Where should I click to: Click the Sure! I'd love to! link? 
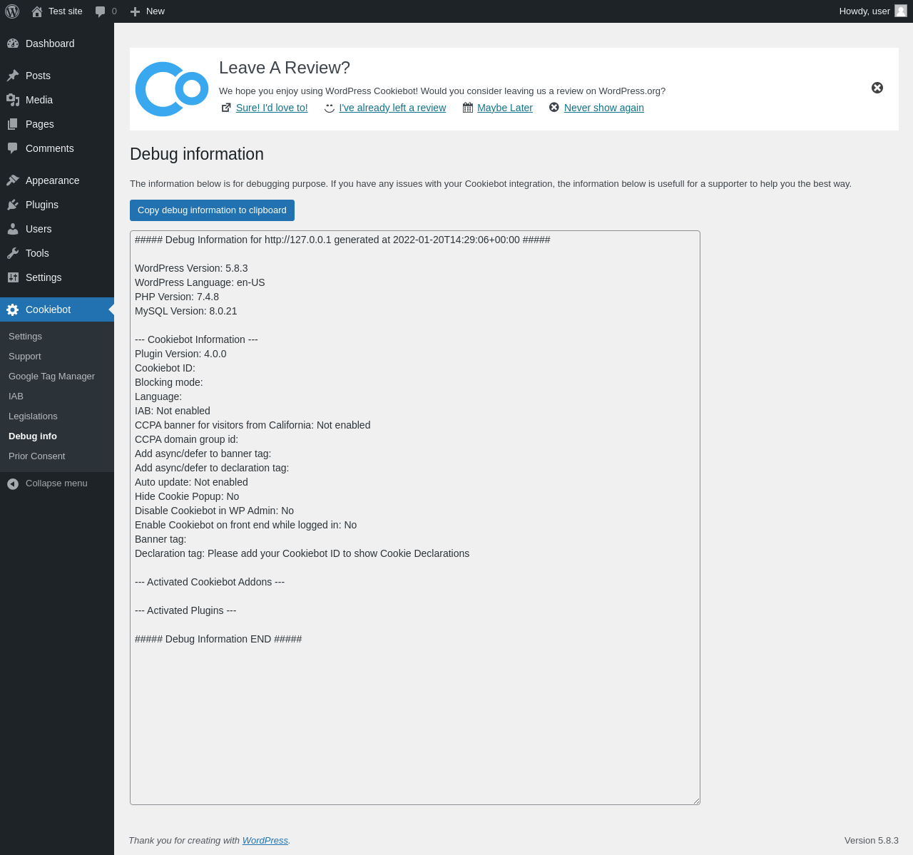[272, 108]
